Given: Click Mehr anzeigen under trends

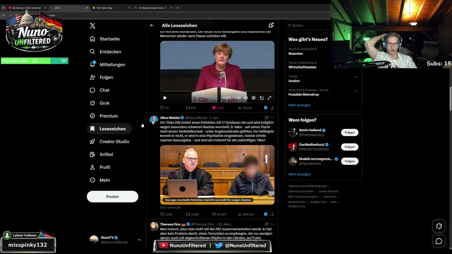Looking at the screenshot, I should pos(299,105).
